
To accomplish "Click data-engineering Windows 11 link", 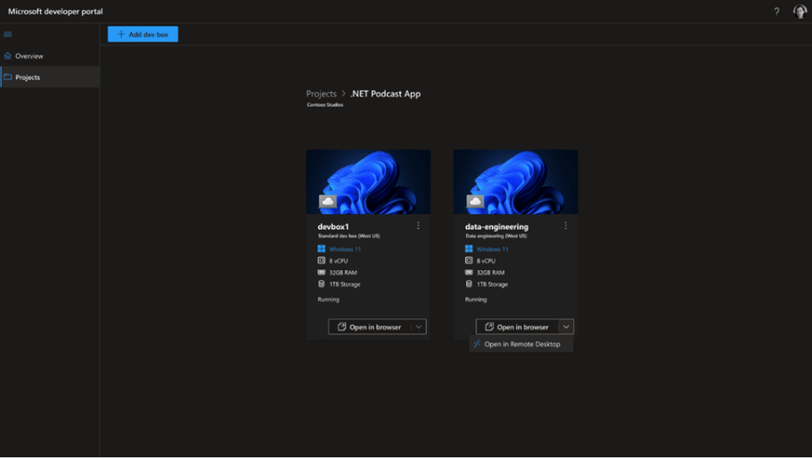I will coord(493,250).
